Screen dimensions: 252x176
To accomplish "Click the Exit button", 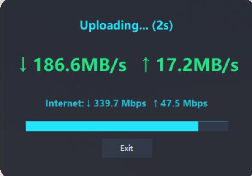I will pos(127,148).
